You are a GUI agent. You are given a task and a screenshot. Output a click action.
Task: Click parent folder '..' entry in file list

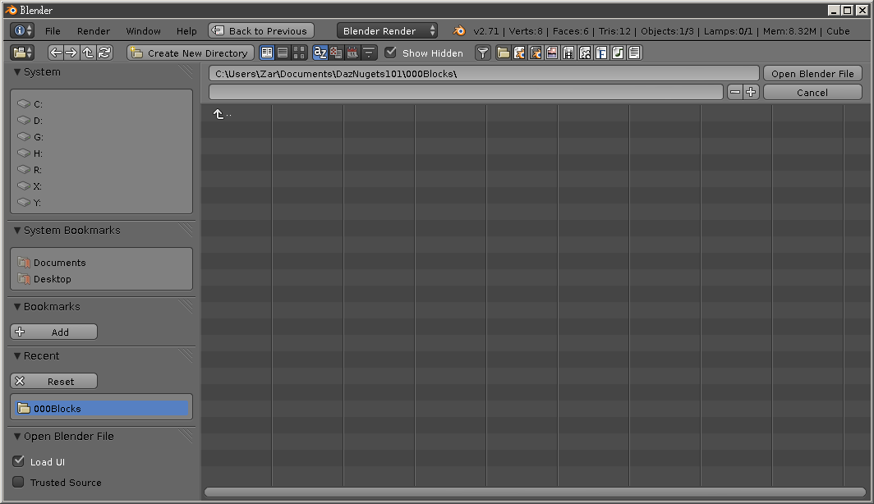click(x=222, y=114)
